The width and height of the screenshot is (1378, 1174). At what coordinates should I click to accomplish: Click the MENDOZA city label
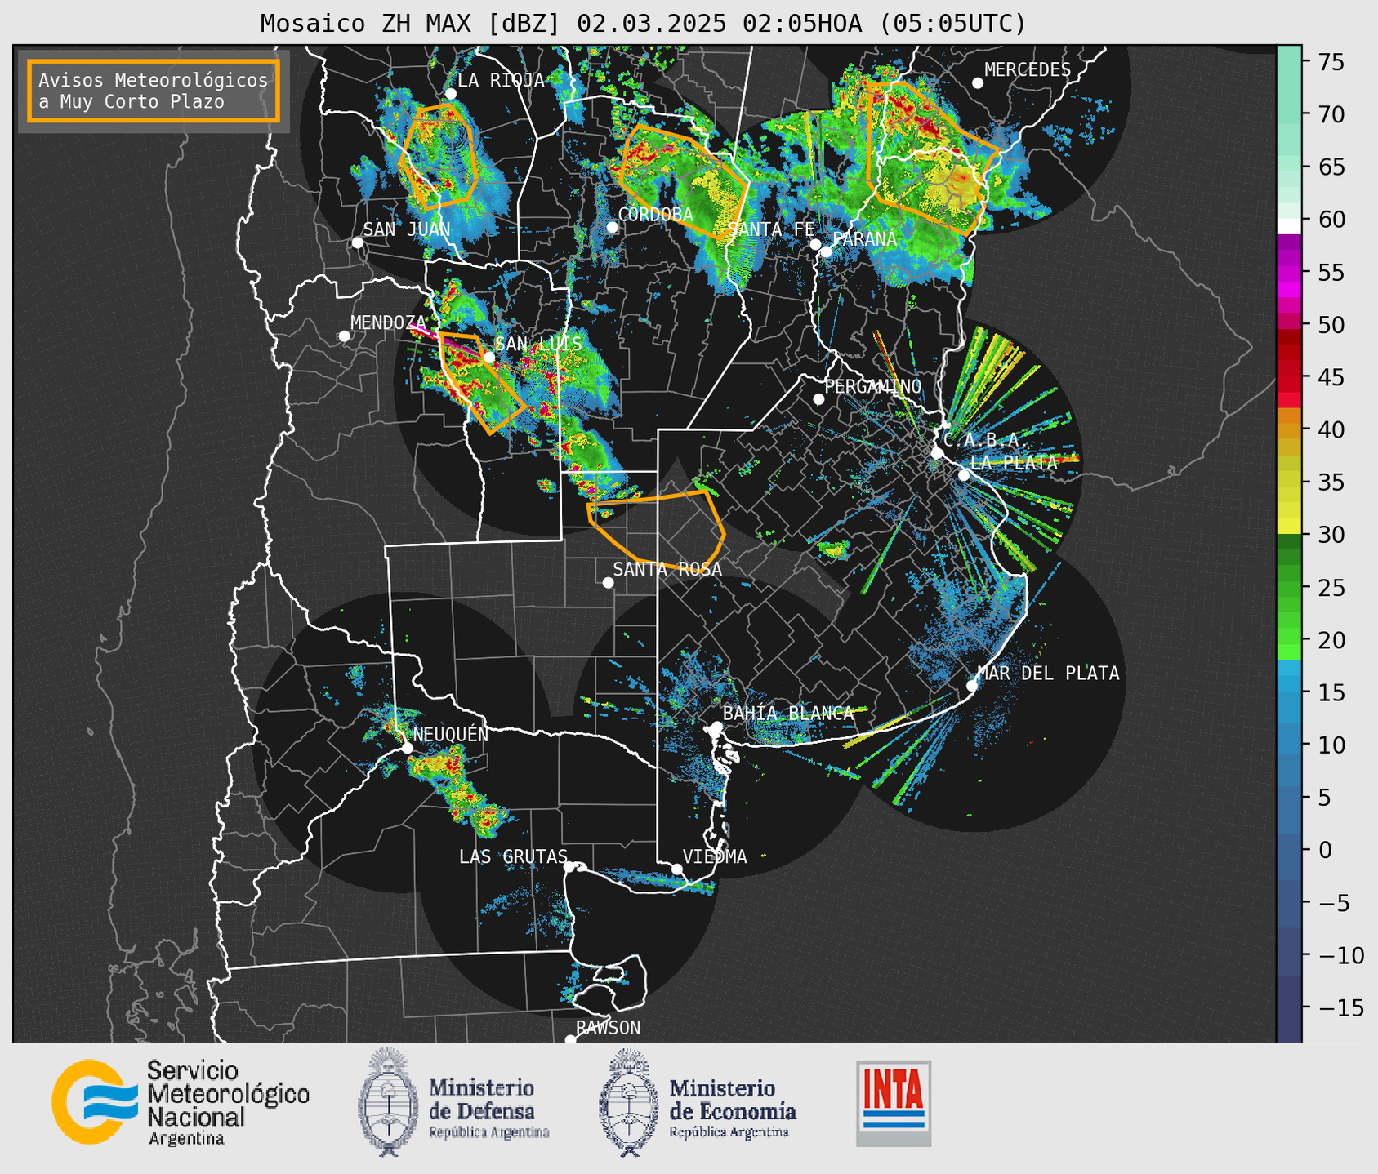[x=389, y=322]
